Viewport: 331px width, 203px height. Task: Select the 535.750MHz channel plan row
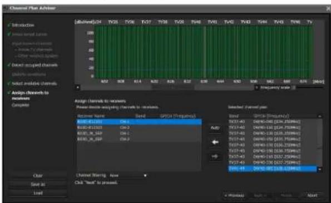(273, 139)
